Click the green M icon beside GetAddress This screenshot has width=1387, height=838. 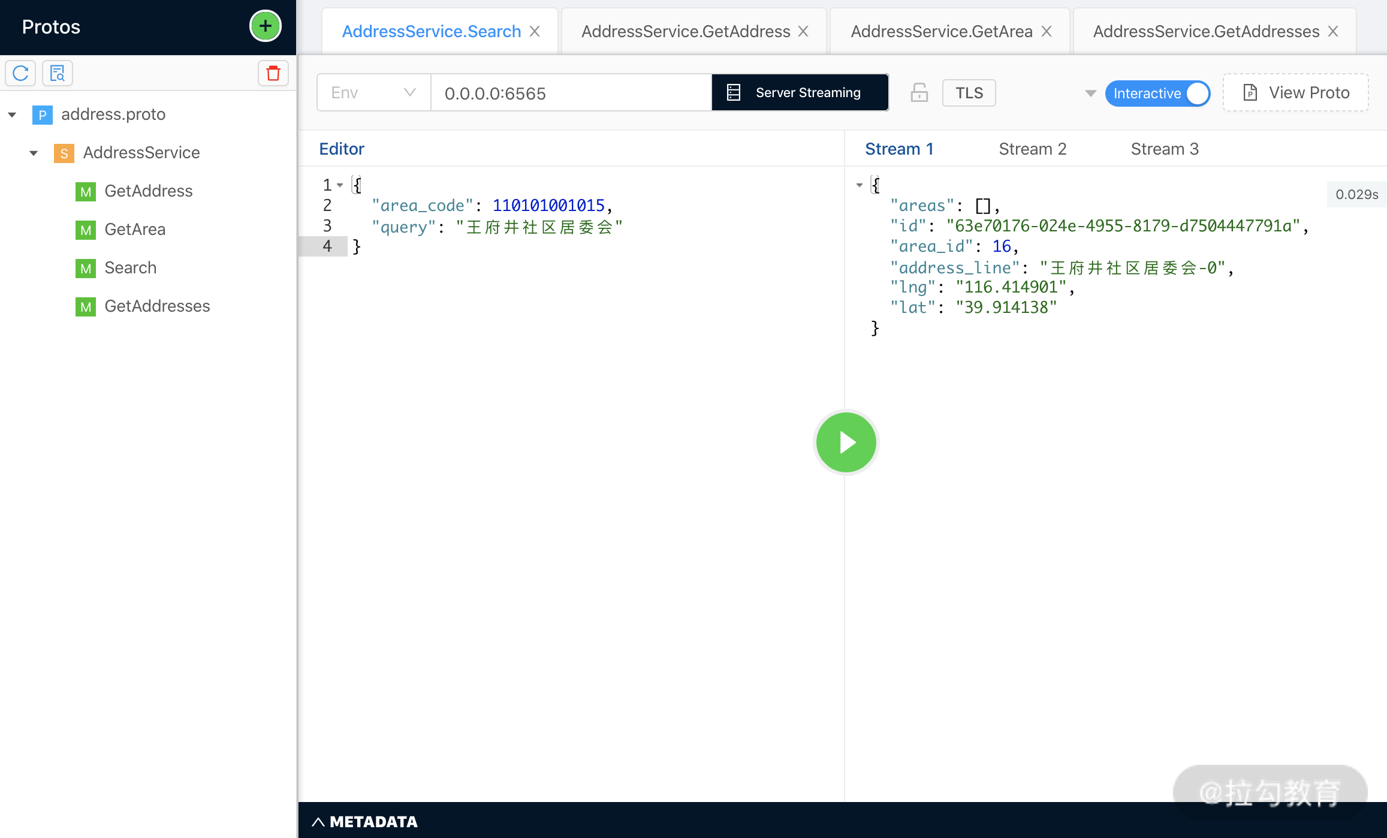coord(85,191)
